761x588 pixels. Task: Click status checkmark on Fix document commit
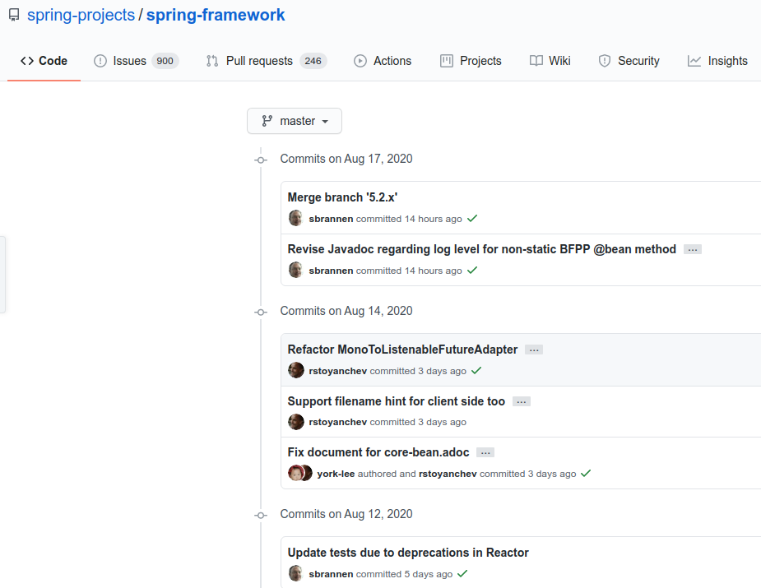(586, 473)
